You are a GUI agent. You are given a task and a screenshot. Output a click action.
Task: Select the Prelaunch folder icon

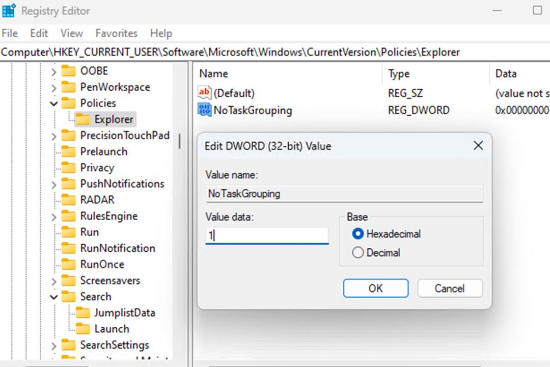(69, 152)
